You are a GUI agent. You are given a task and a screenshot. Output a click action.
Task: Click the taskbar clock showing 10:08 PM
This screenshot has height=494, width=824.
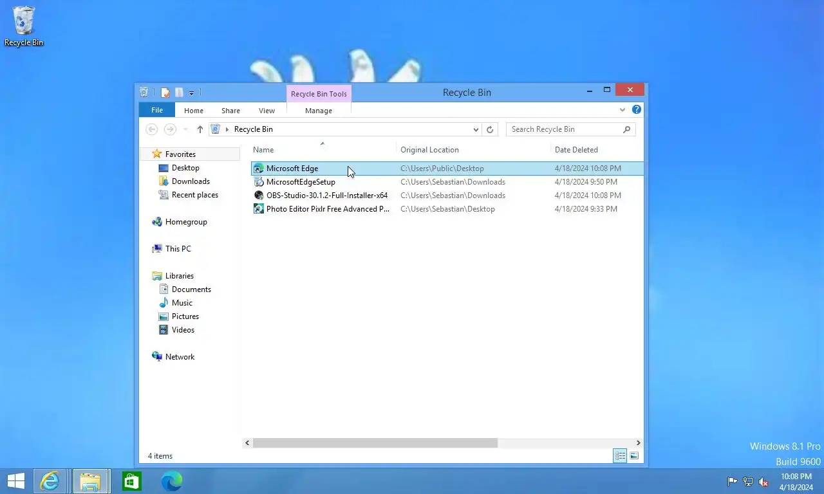(x=796, y=482)
